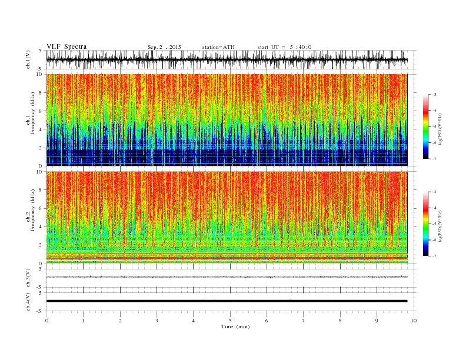
Task: Click the time axis tick label '10'
Action: 414,321
